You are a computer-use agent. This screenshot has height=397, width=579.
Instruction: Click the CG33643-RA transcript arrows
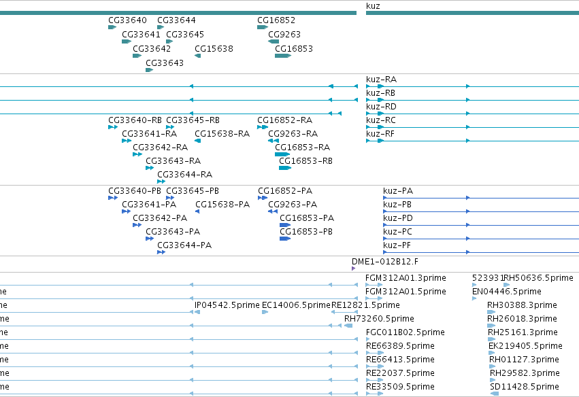pos(150,168)
